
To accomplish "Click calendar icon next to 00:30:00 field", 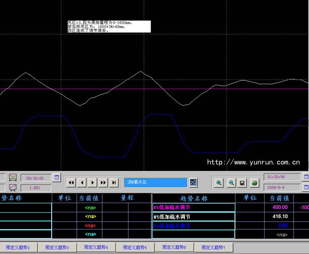I will tap(57, 178).
